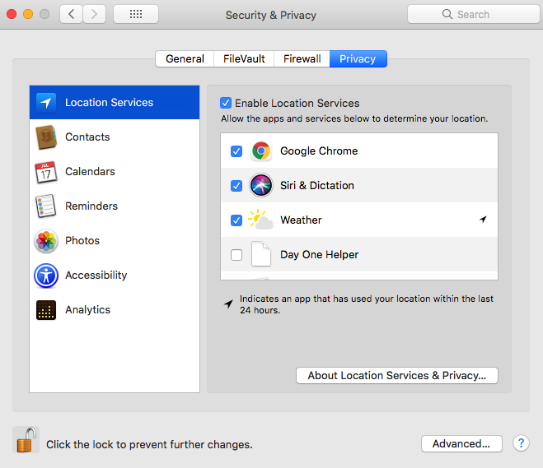Open the Advanced… settings

coord(461,443)
